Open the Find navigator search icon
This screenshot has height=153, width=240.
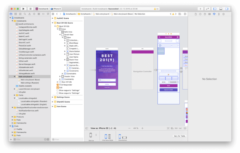pos(25,14)
